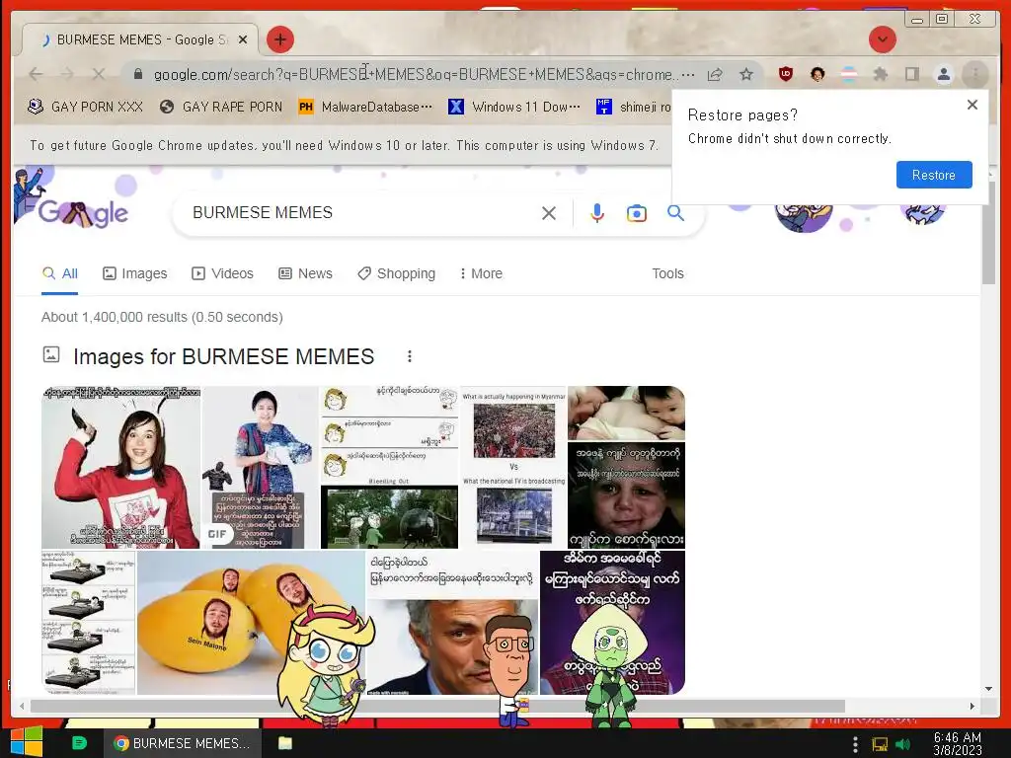Click the address bar URL
Screen dimensions: 1011x758
(416, 75)
